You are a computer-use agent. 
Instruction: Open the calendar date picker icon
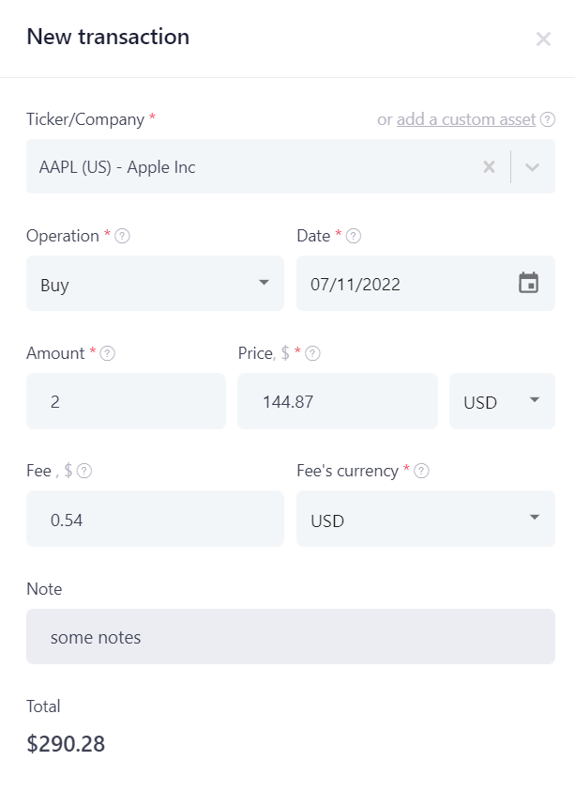528,283
